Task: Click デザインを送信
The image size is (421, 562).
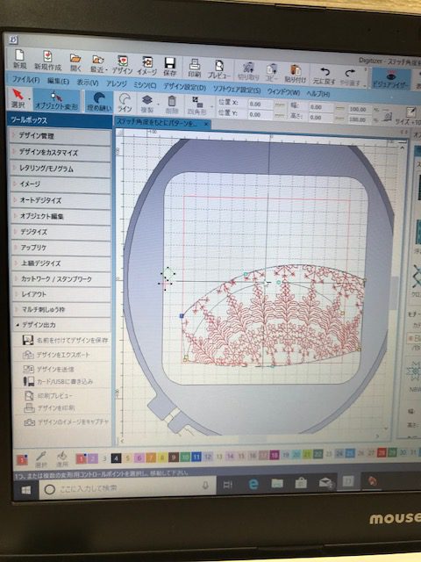Action: coord(49,369)
